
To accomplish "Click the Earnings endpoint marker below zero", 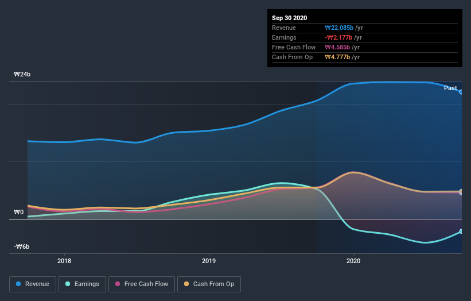I will [x=461, y=231].
